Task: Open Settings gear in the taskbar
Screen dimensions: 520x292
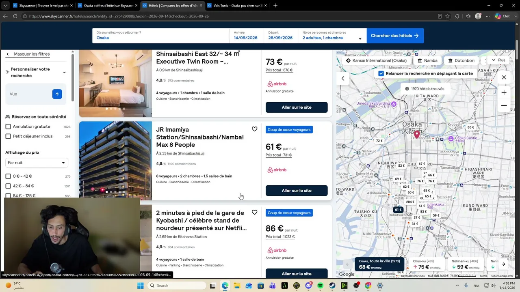Action: coord(380,286)
